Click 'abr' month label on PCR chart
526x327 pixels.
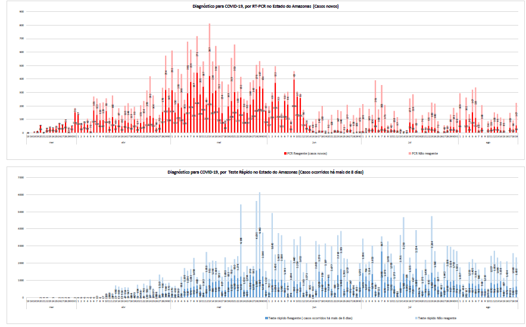[x=123, y=142]
